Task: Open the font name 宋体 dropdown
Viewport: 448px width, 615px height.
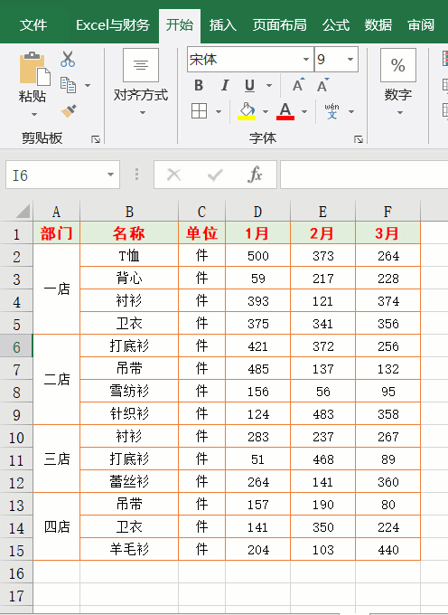Action: click(x=306, y=59)
